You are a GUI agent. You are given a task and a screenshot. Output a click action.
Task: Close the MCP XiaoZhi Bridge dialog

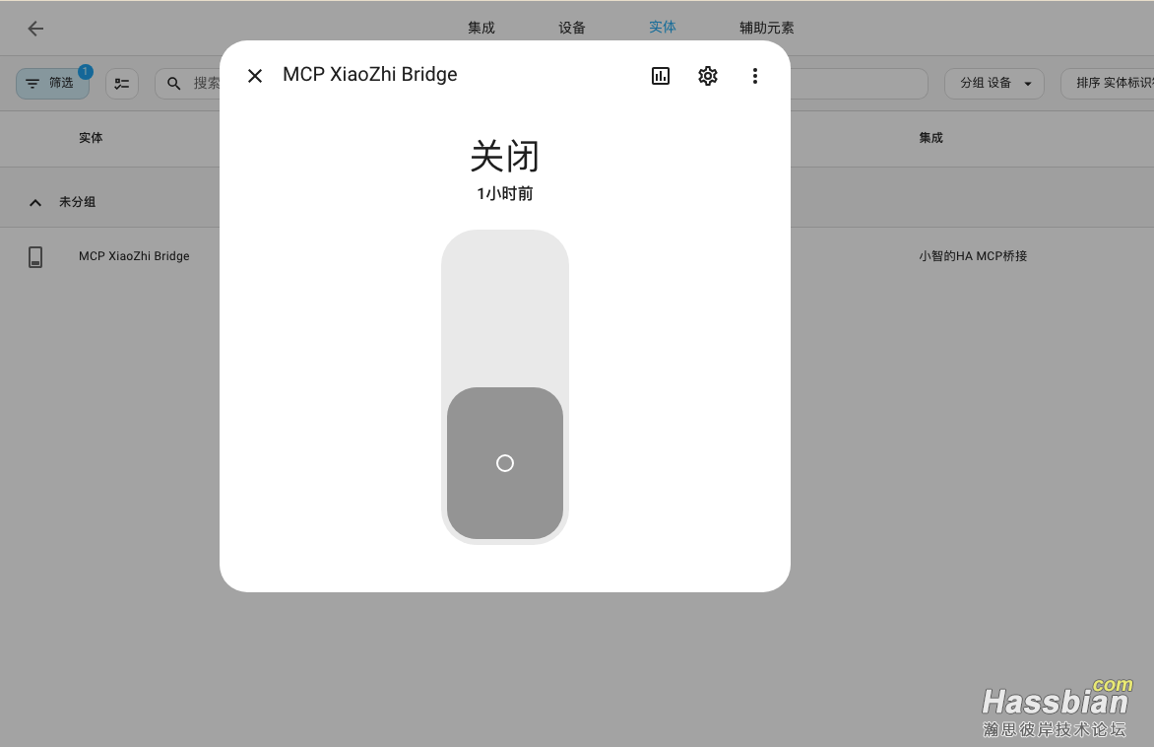[x=255, y=76]
